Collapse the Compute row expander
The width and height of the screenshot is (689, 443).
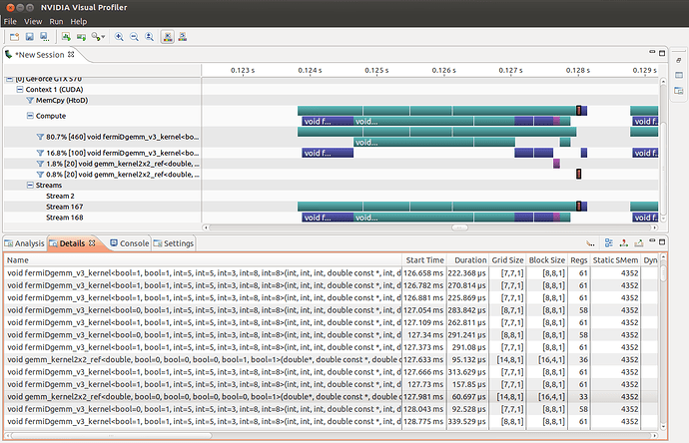[30, 116]
